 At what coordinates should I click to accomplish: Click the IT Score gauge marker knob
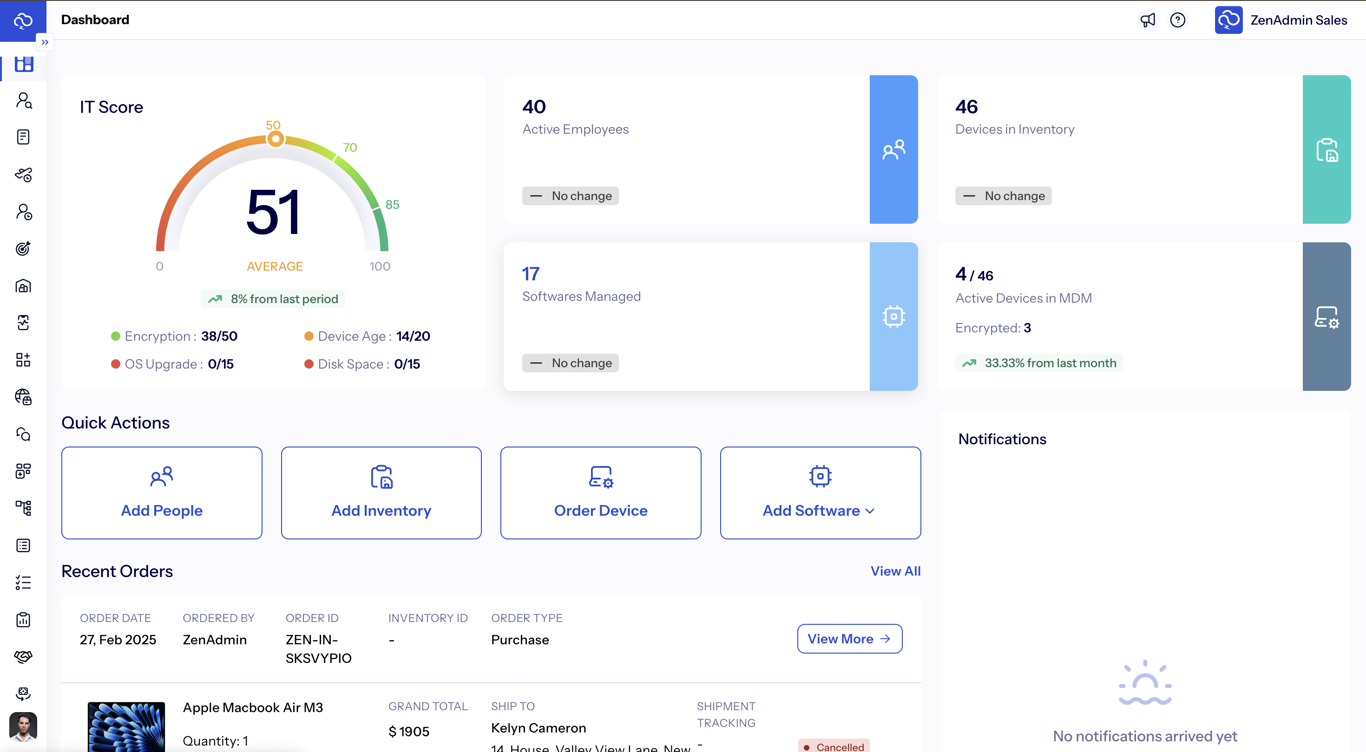point(275,139)
